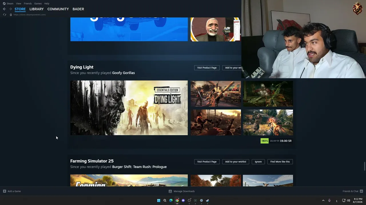
Task: Open the Settings gear app on the taskbar
Action: [x=201, y=200]
